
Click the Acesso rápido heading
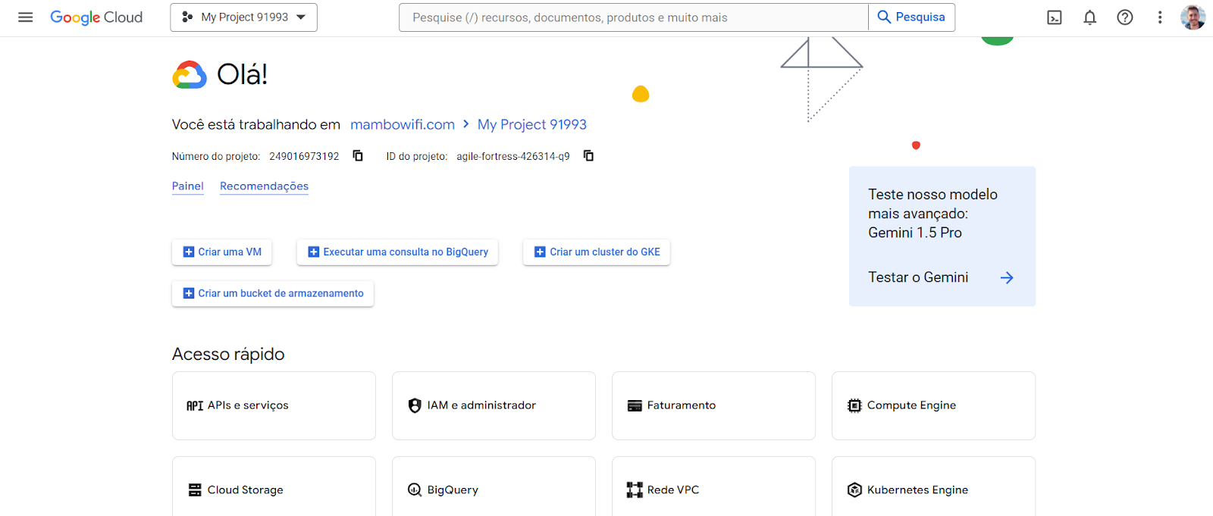click(228, 354)
